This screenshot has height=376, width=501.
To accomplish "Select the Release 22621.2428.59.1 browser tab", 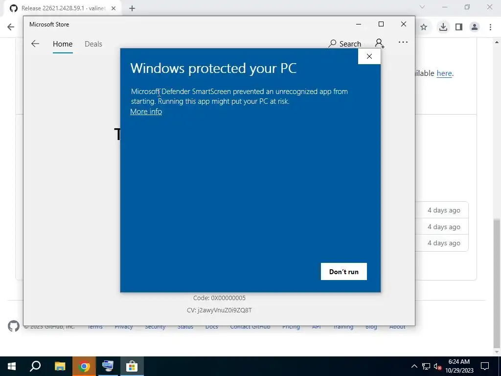I will click(63, 8).
